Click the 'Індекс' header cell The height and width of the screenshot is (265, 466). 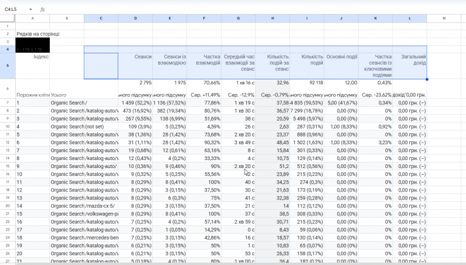coord(33,65)
